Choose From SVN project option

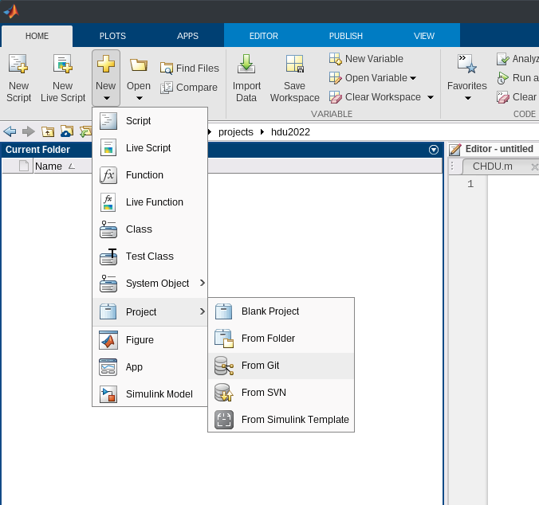click(x=263, y=393)
